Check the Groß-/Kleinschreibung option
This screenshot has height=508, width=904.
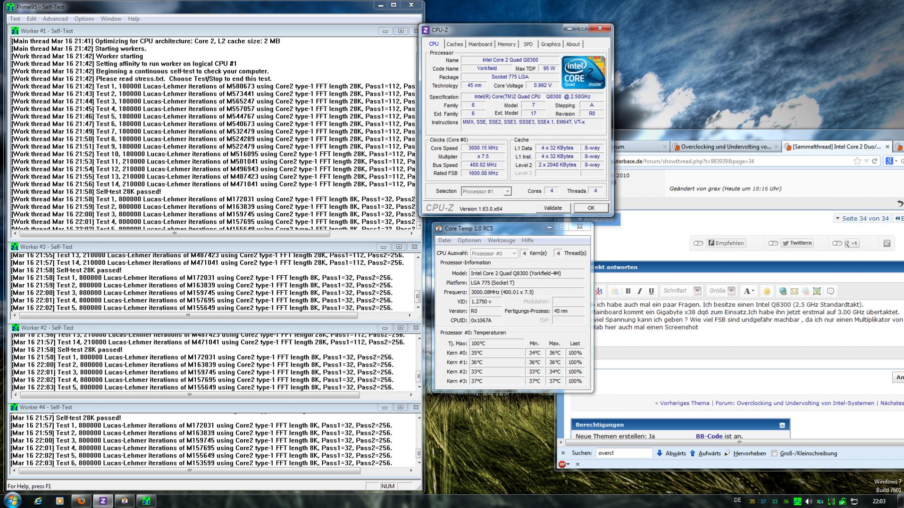(x=774, y=453)
